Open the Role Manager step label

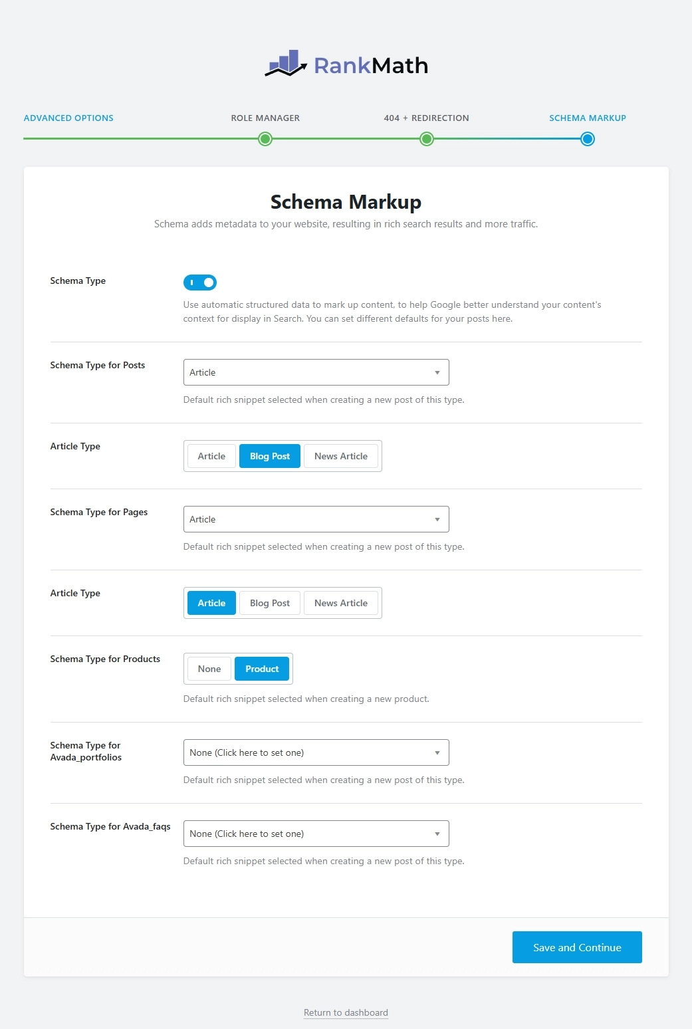[x=265, y=118]
